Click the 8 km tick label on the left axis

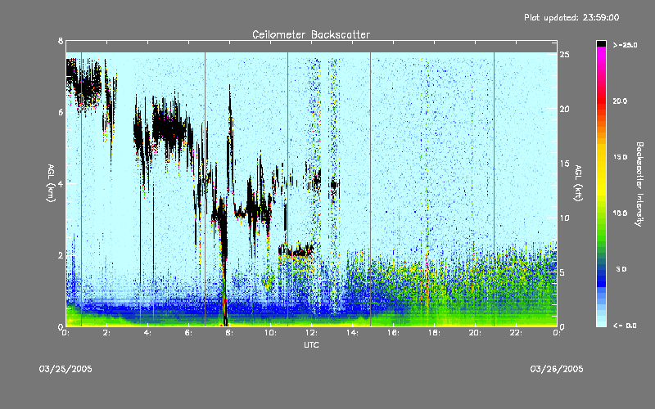tap(61, 41)
